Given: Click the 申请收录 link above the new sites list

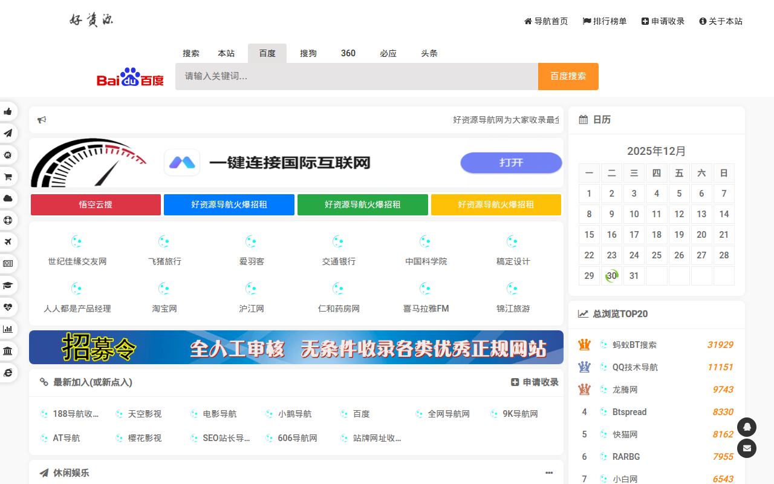Looking at the screenshot, I should (x=535, y=382).
